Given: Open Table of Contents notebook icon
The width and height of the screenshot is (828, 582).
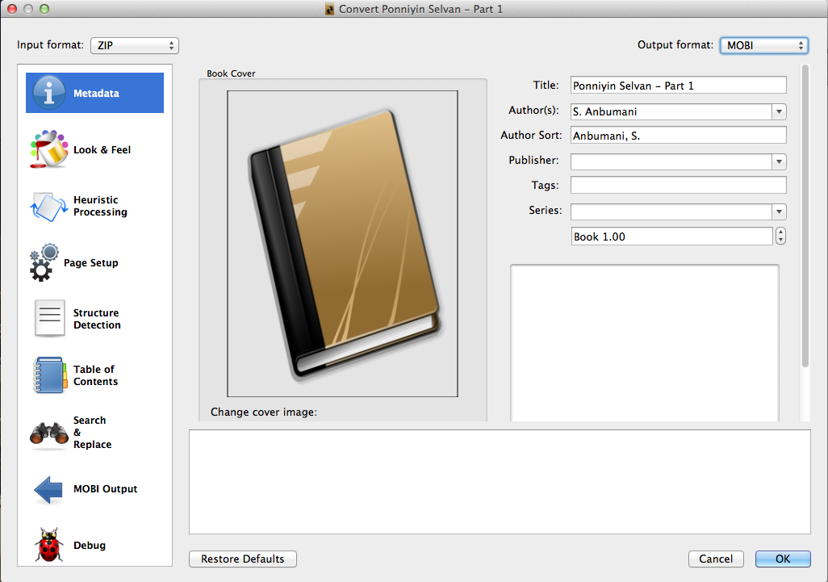Looking at the screenshot, I should pos(49,375).
